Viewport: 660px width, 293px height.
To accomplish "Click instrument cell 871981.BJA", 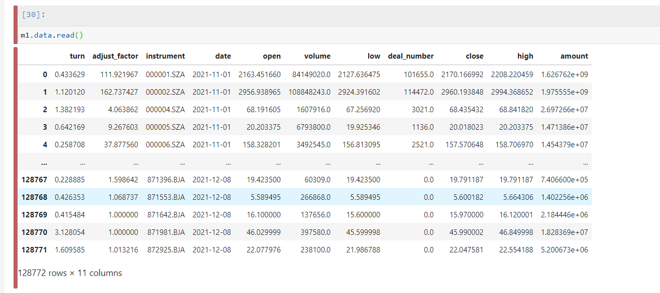I will click(166, 232).
